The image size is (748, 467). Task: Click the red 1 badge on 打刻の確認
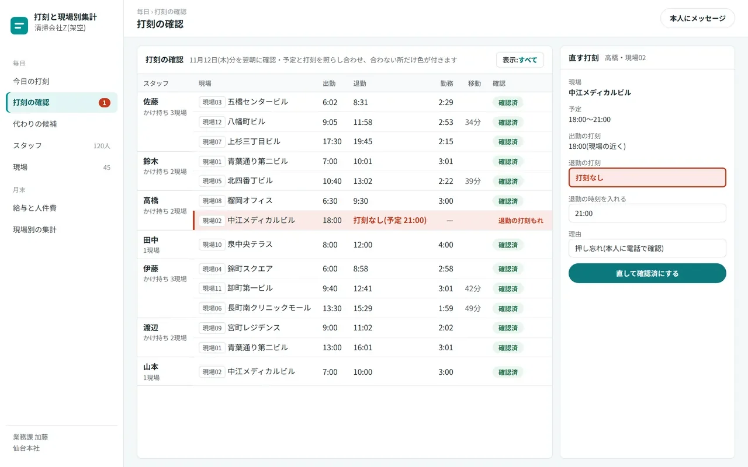(105, 103)
